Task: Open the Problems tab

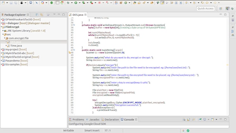Action: coord(77,119)
